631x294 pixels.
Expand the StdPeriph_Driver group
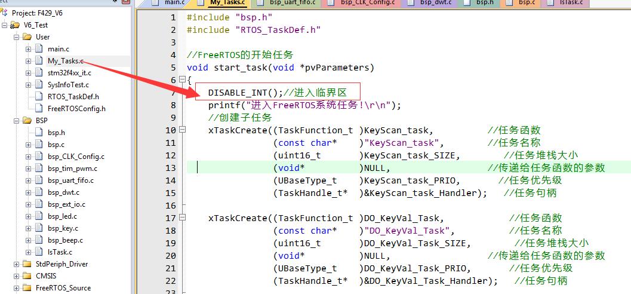tap(16, 264)
